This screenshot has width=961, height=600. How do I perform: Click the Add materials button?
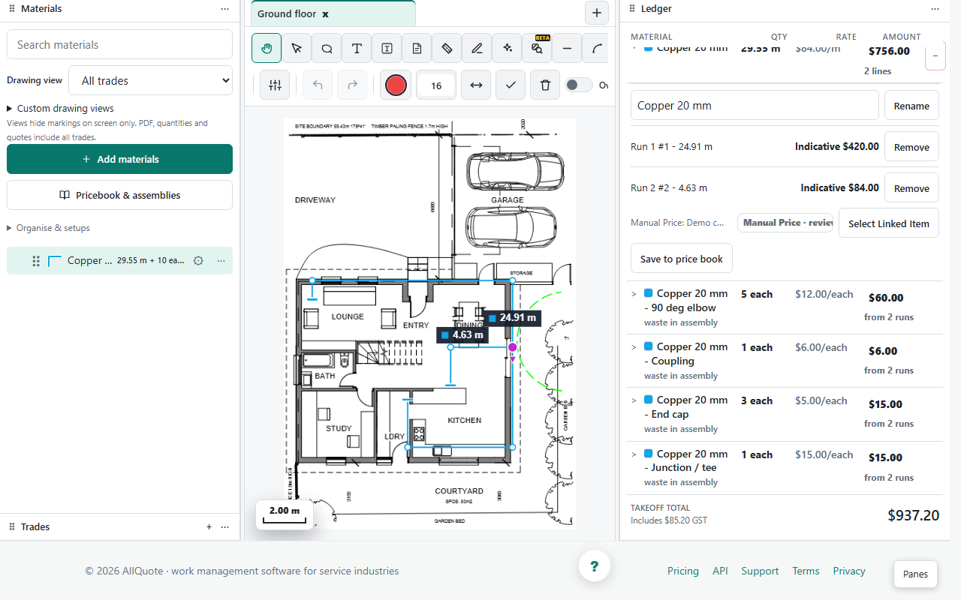pos(119,159)
